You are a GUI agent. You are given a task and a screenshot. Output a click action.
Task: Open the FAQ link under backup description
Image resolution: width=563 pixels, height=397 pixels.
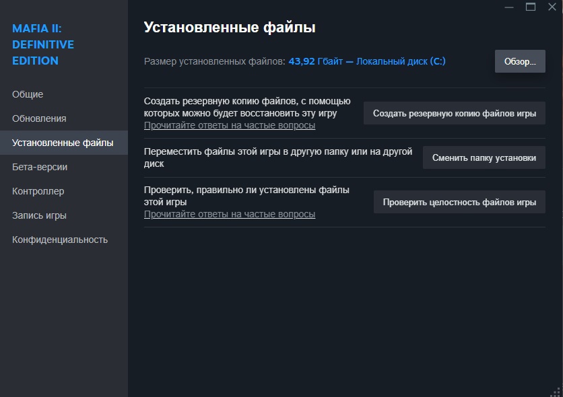(x=230, y=126)
